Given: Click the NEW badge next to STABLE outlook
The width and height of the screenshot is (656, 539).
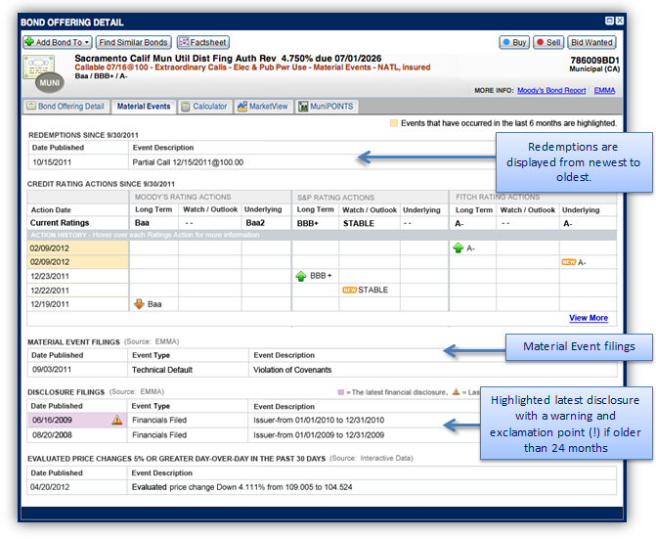Looking at the screenshot, I should point(348,291).
